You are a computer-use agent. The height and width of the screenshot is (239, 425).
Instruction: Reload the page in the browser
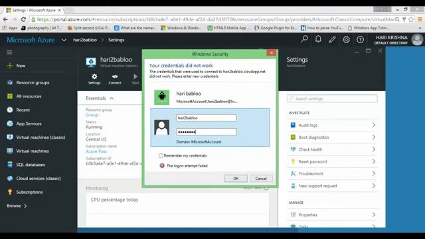(x=23, y=19)
